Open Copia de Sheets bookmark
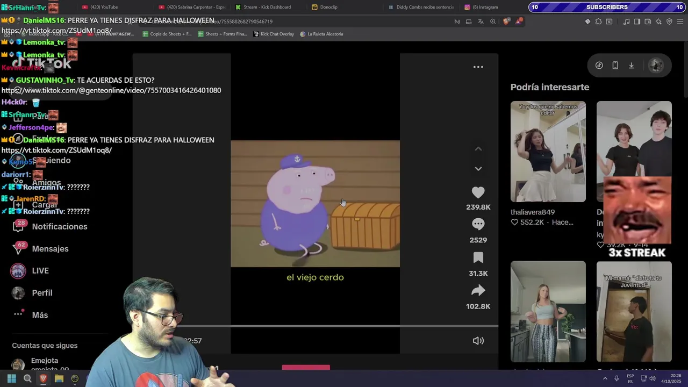The height and width of the screenshot is (387, 688). 167,34
